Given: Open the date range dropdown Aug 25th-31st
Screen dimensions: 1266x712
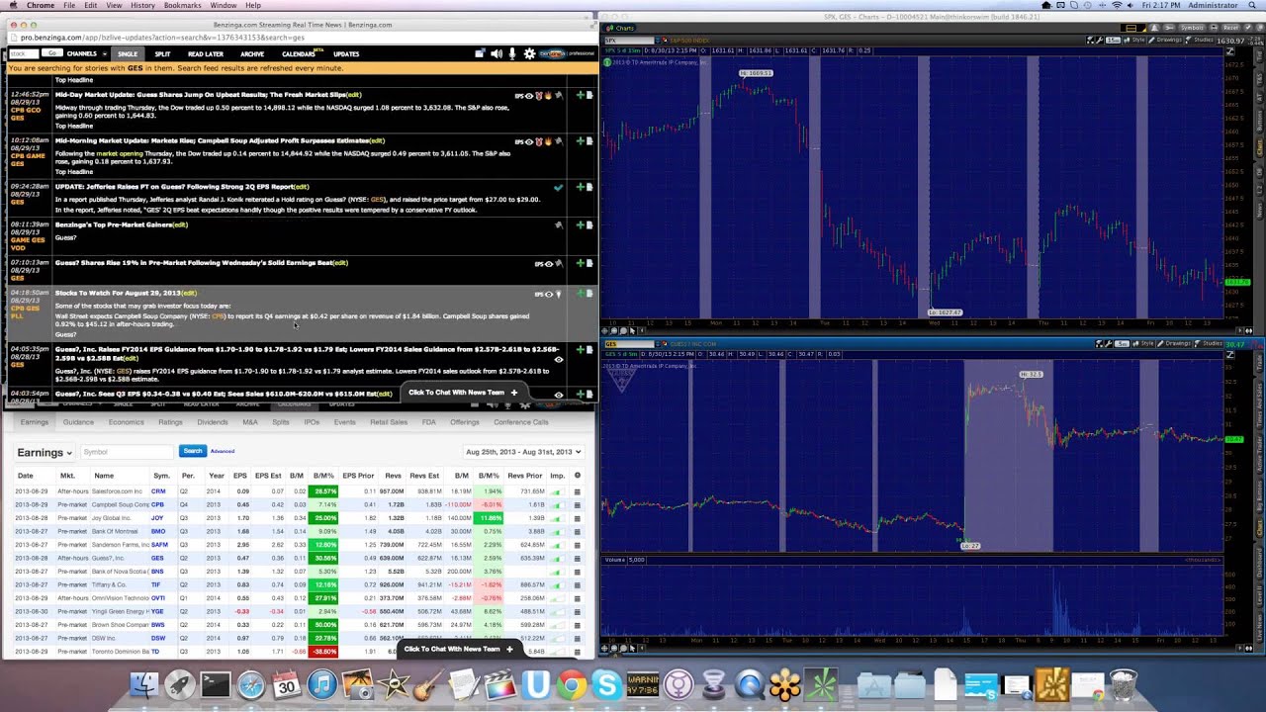Looking at the screenshot, I should 522,452.
